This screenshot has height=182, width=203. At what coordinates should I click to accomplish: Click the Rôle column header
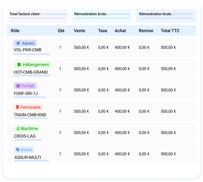coord(15,31)
